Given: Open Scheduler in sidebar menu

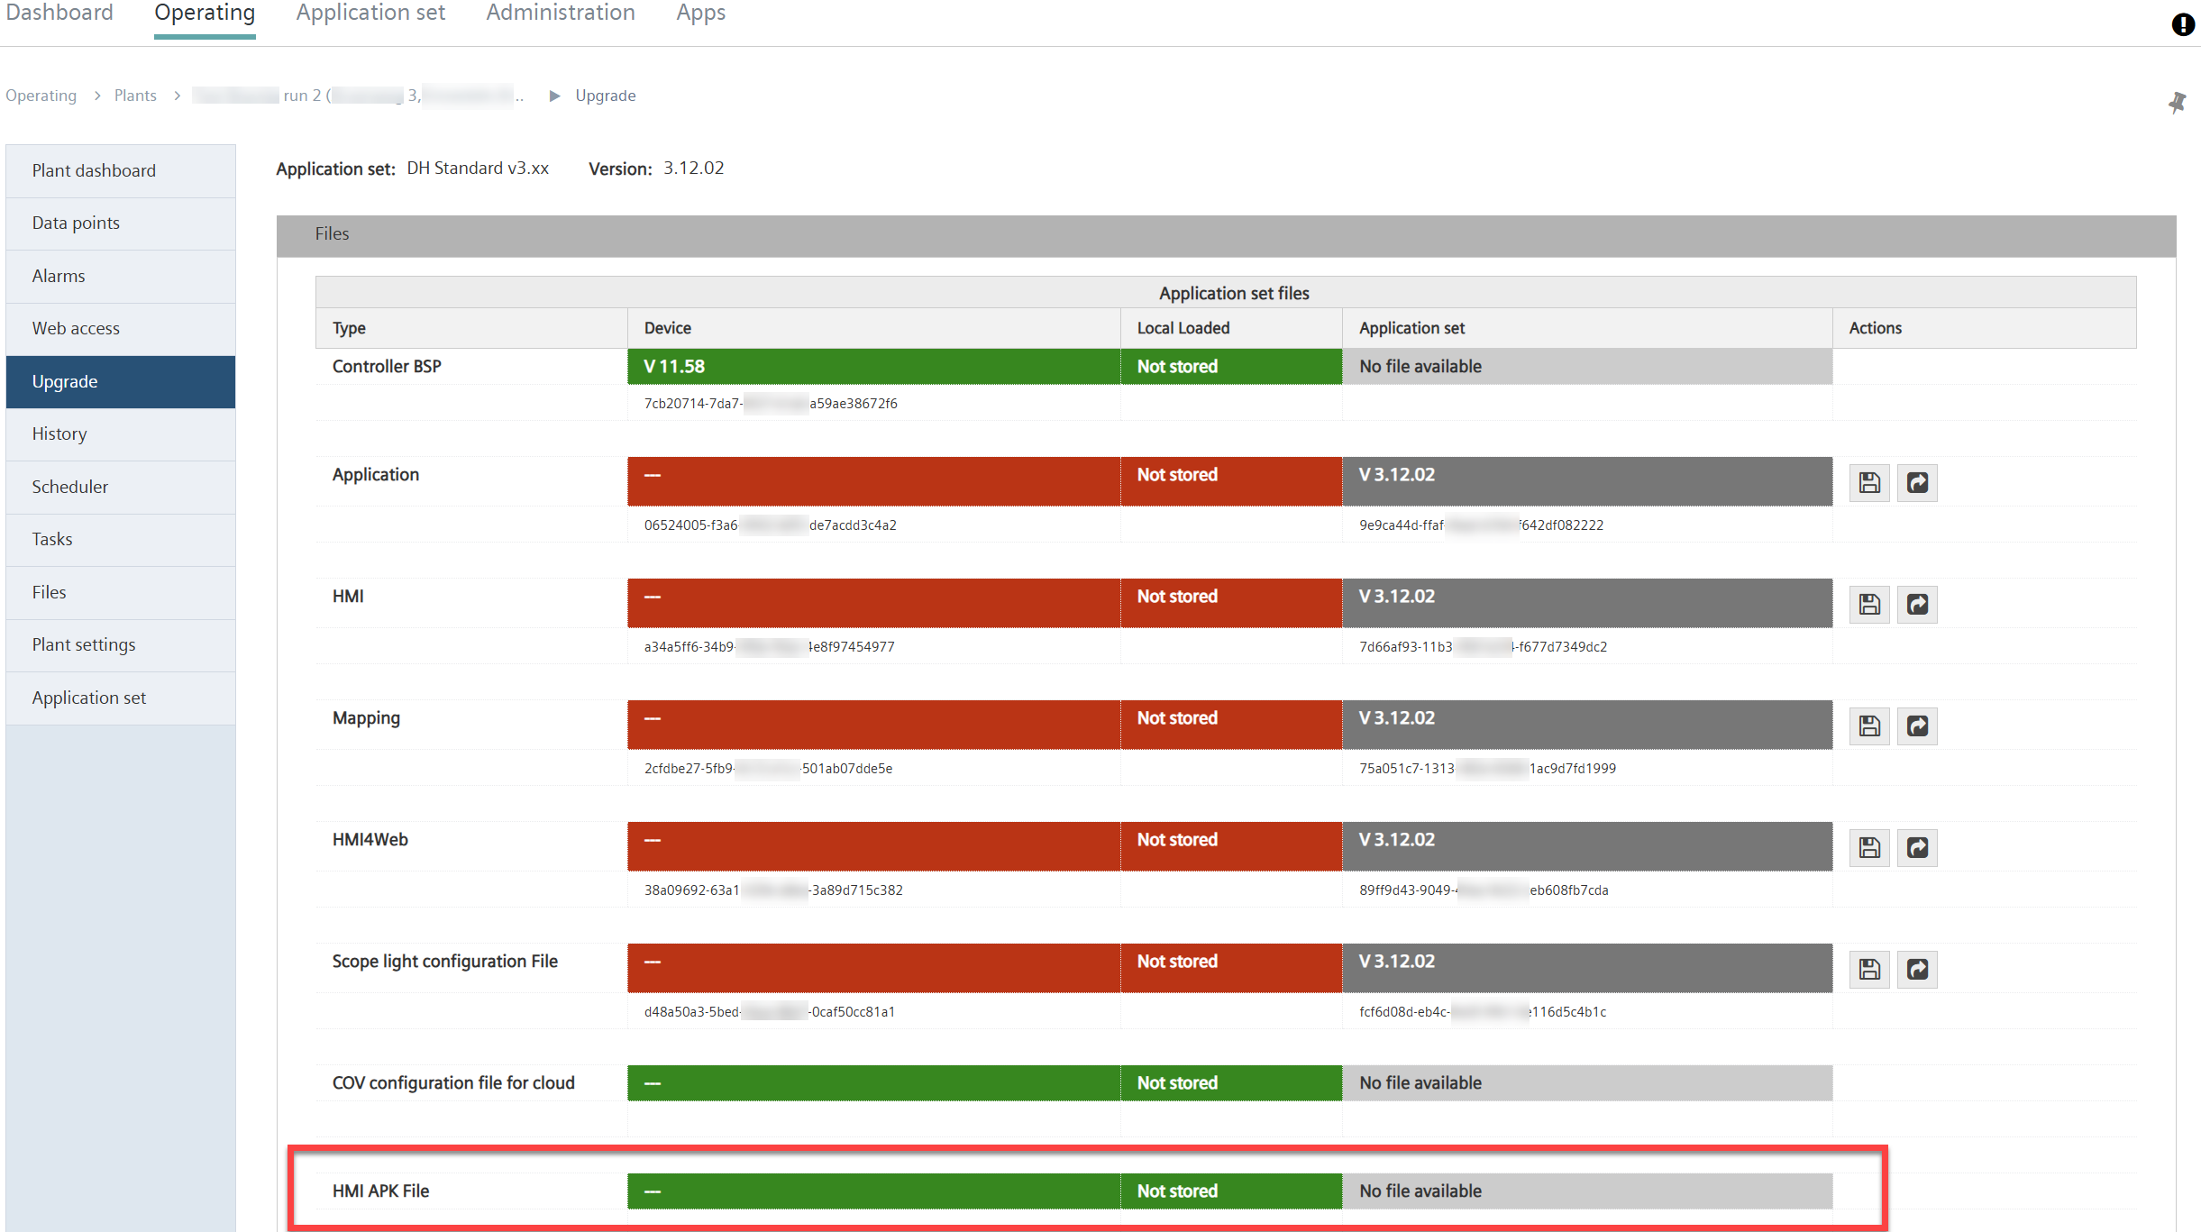Looking at the screenshot, I should [x=70, y=487].
